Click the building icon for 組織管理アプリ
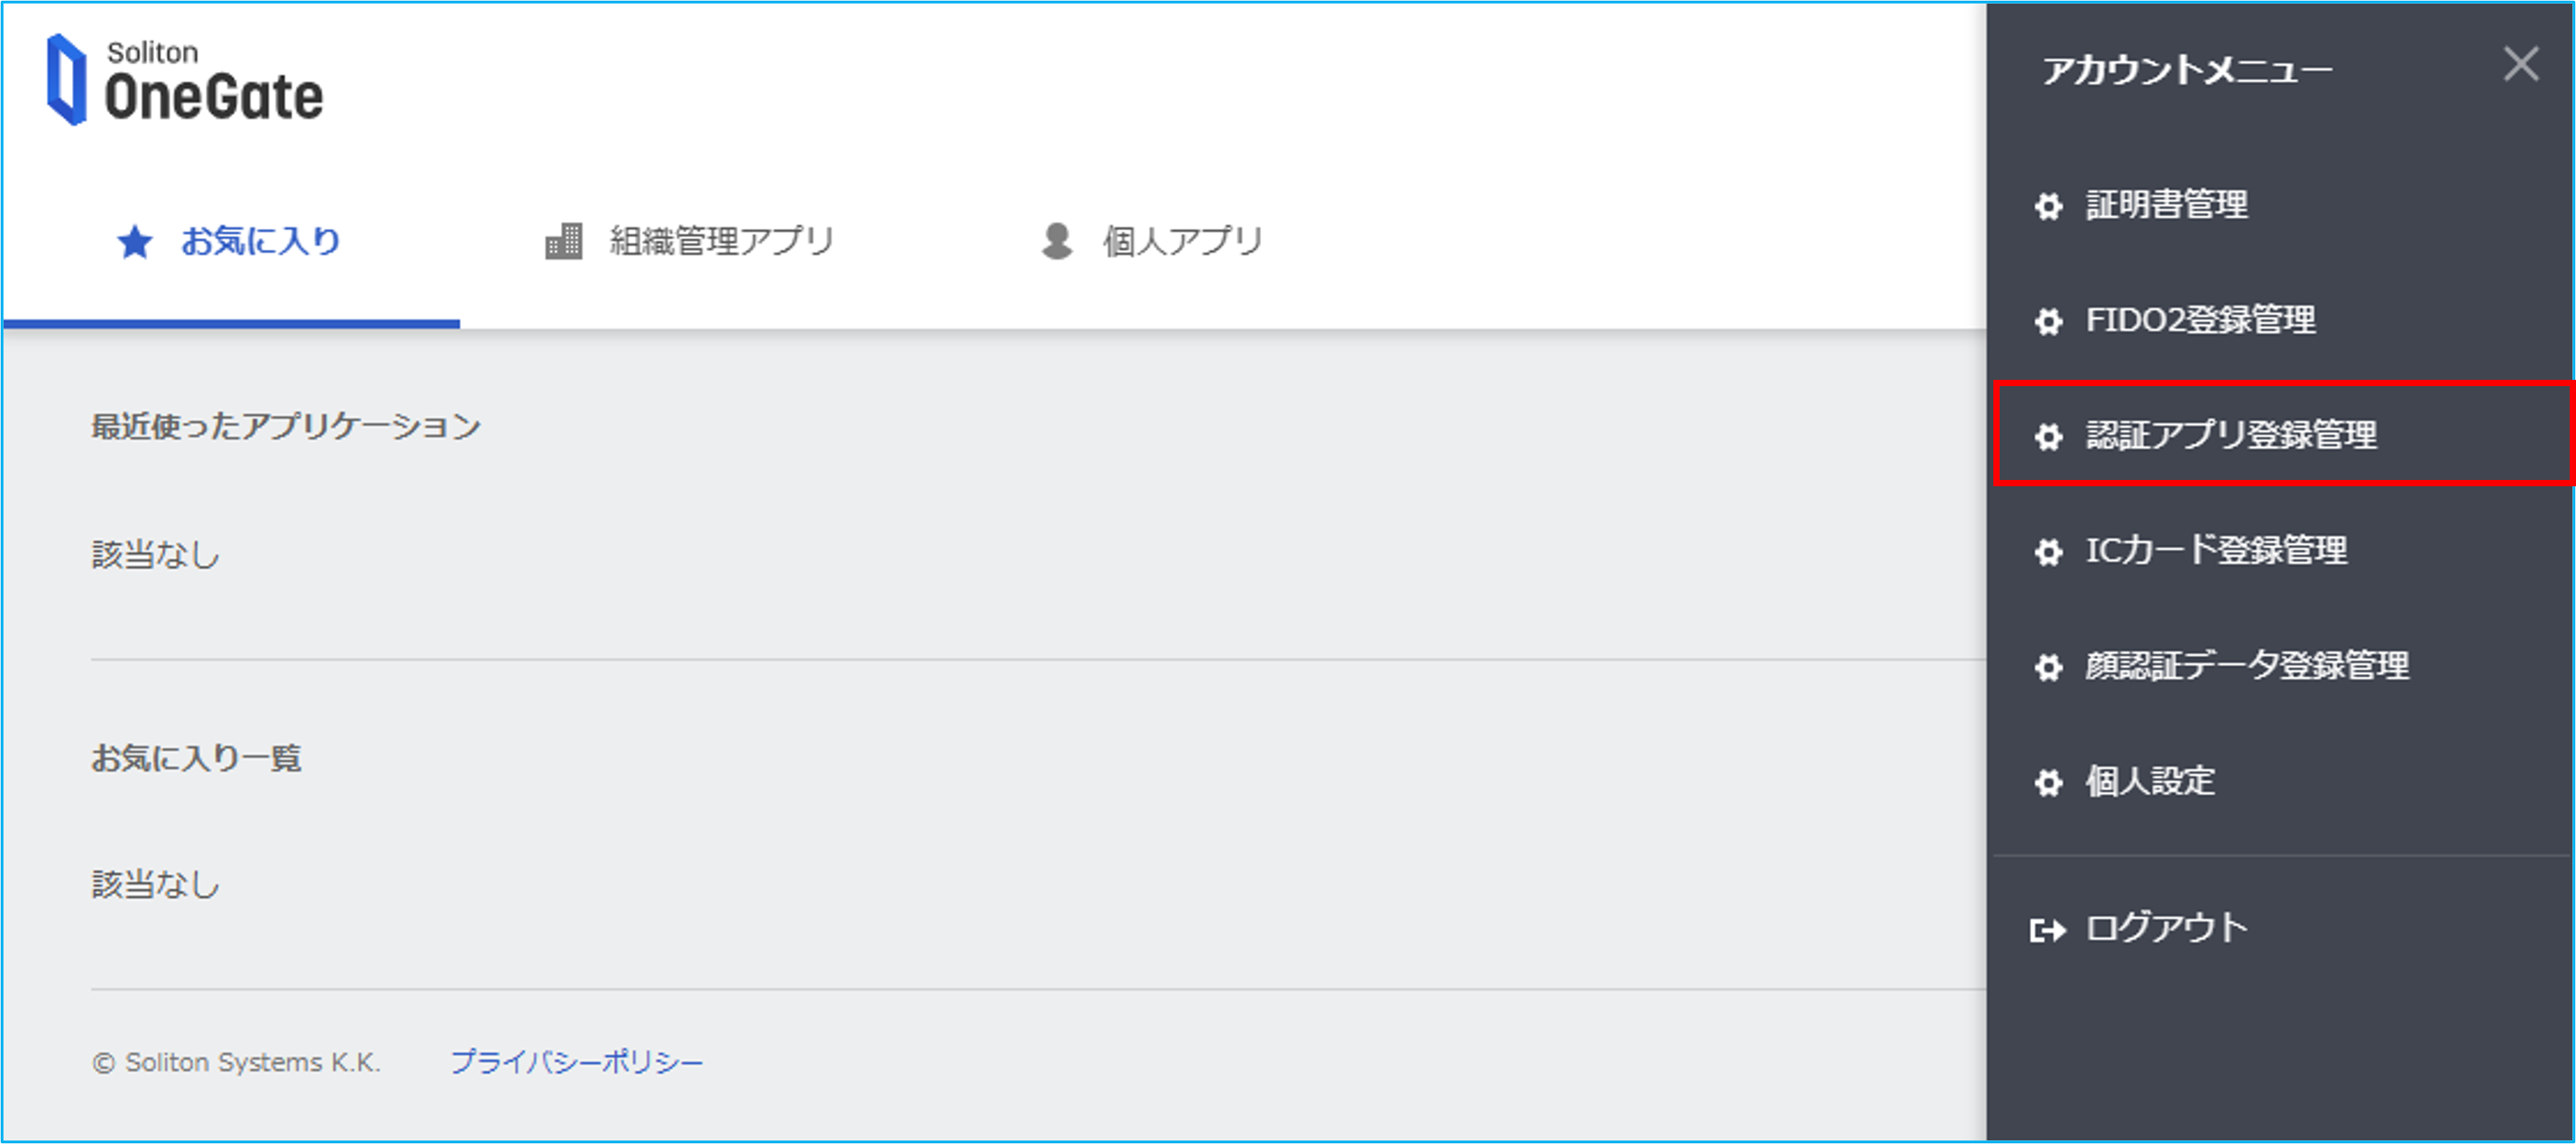The height and width of the screenshot is (1144, 2576). click(x=564, y=241)
